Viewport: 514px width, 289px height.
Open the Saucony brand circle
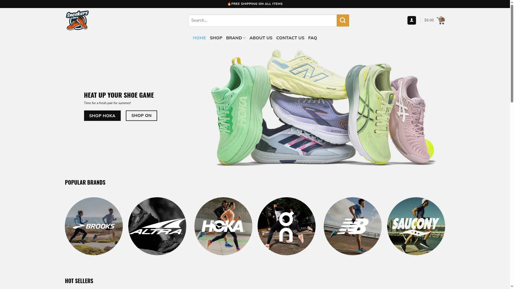(x=416, y=226)
